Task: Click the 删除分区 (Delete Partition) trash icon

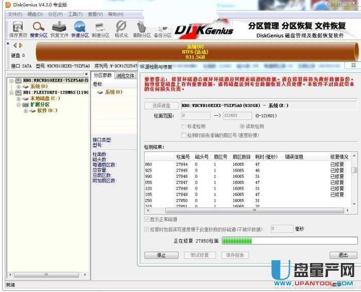Action: coord(142,28)
